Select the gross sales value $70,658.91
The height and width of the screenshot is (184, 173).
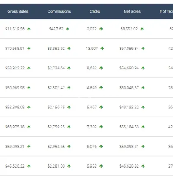pos(15,49)
